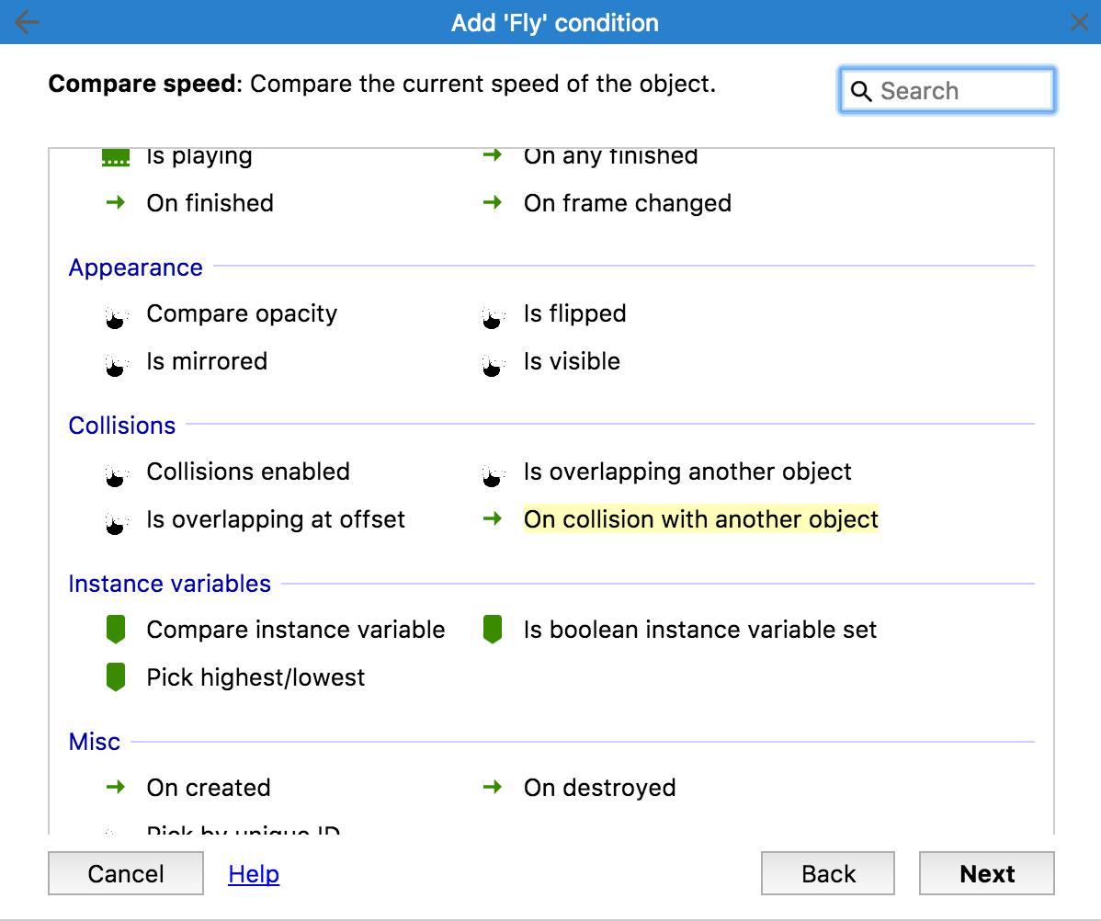1101x921 pixels.
Task: Open the Help link
Action: point(254,873)
